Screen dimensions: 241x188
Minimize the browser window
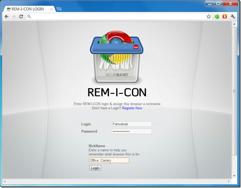click(x=210, y=4)
